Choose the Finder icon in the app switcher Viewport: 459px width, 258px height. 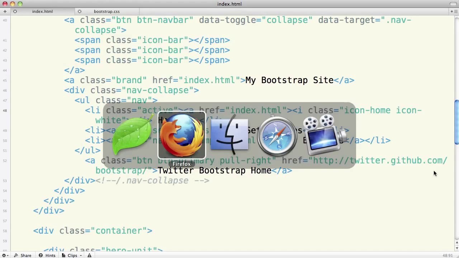click(x=229, y=134)
